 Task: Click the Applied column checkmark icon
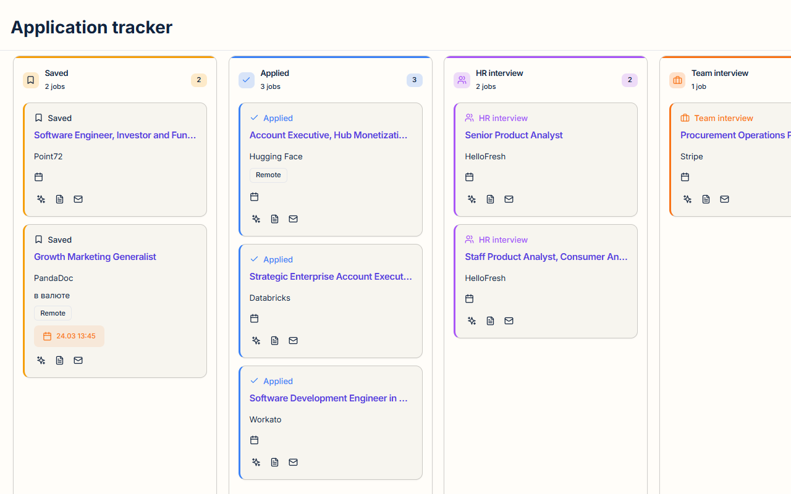[247, 80]
